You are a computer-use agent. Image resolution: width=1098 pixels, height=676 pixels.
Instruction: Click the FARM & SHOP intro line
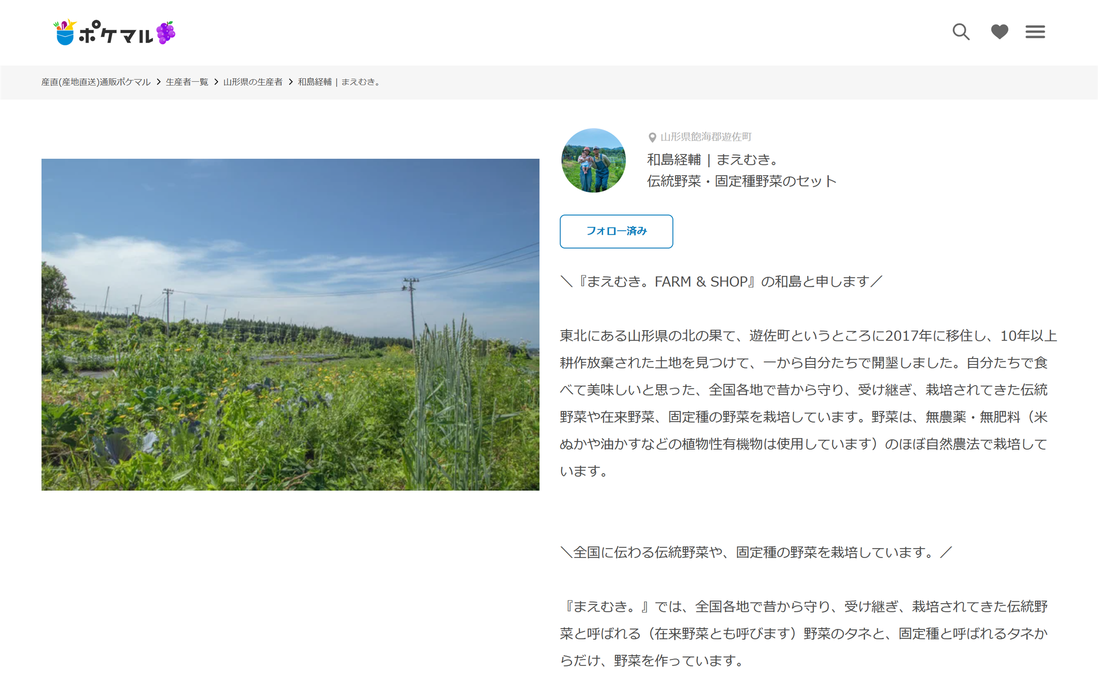[x=721, y=282]
